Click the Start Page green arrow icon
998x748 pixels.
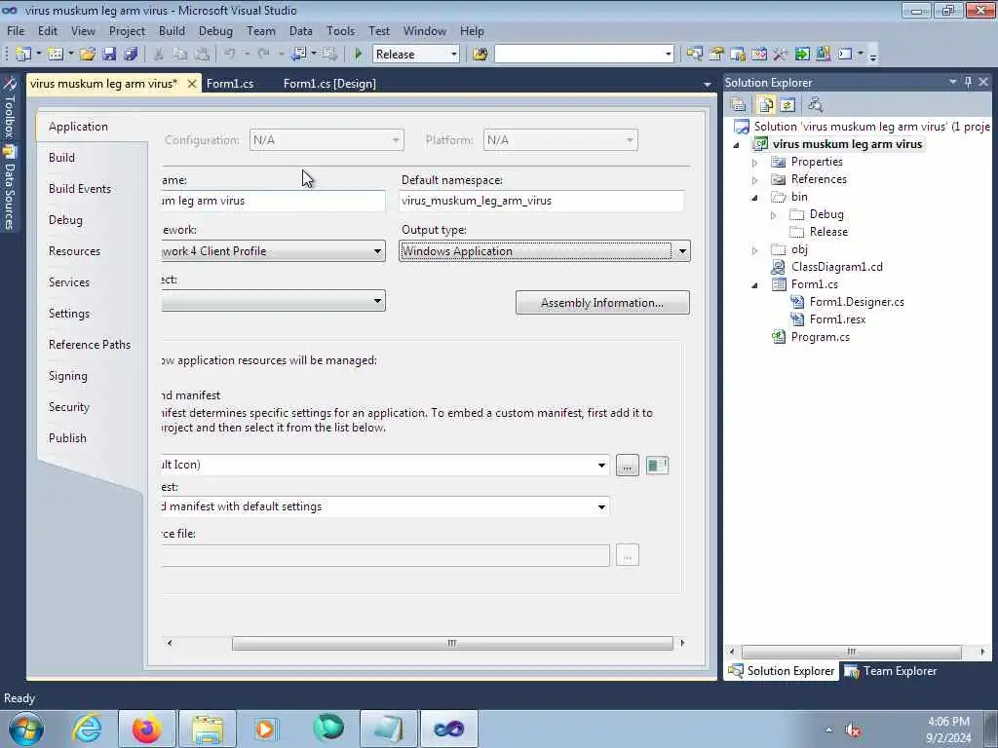(802, 55)
